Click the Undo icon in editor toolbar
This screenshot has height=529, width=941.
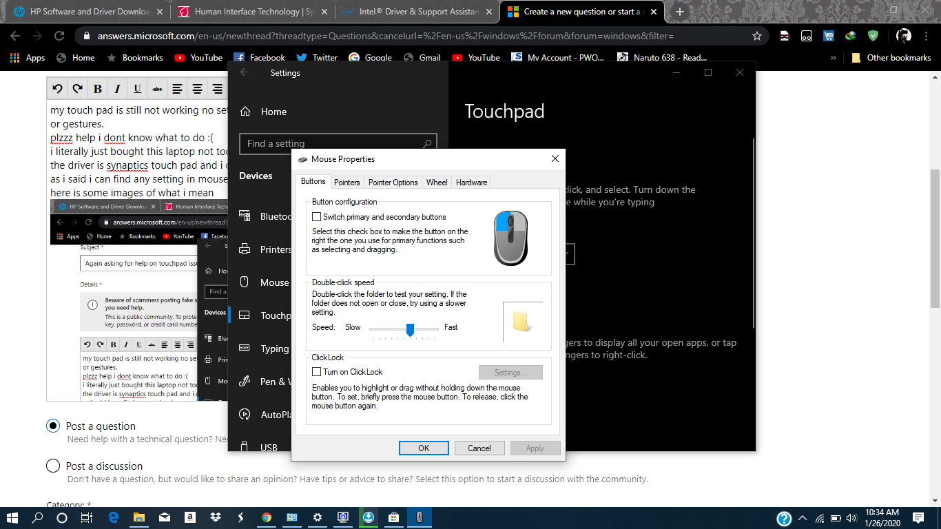click(x=57, y=89)
